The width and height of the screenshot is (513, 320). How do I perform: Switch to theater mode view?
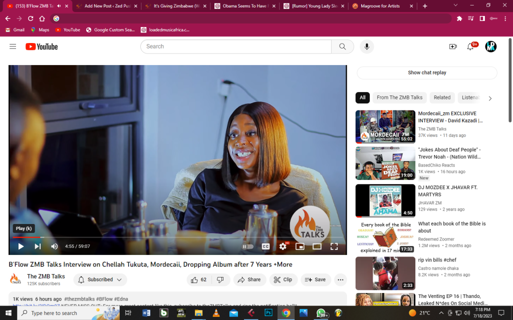317,246
